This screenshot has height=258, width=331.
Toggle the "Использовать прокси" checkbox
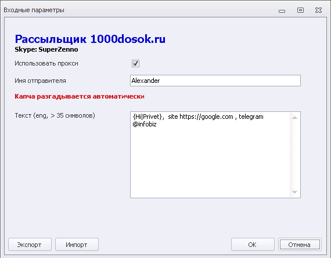click(135, 63)
